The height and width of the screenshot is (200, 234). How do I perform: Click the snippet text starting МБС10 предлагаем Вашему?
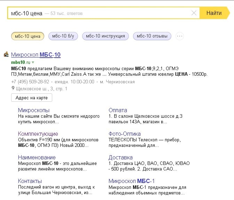109,71
